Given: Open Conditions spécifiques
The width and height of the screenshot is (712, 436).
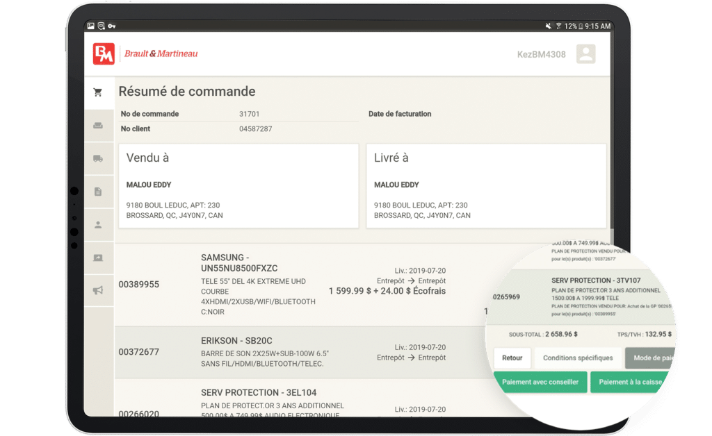Looking at the screenshot, I should (578, 358).
